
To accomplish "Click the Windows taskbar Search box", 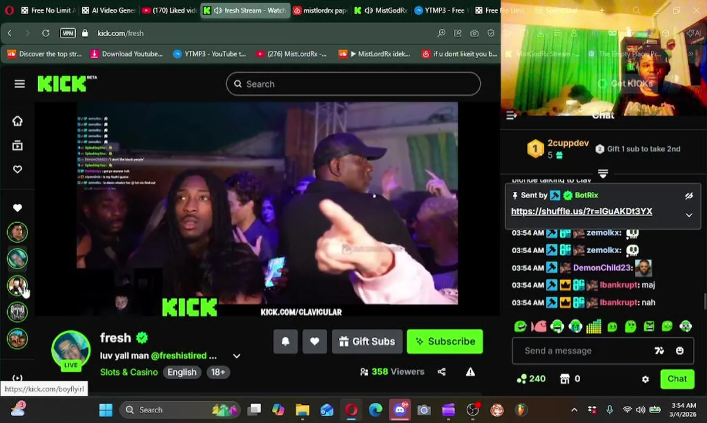I will pos(181,409).
